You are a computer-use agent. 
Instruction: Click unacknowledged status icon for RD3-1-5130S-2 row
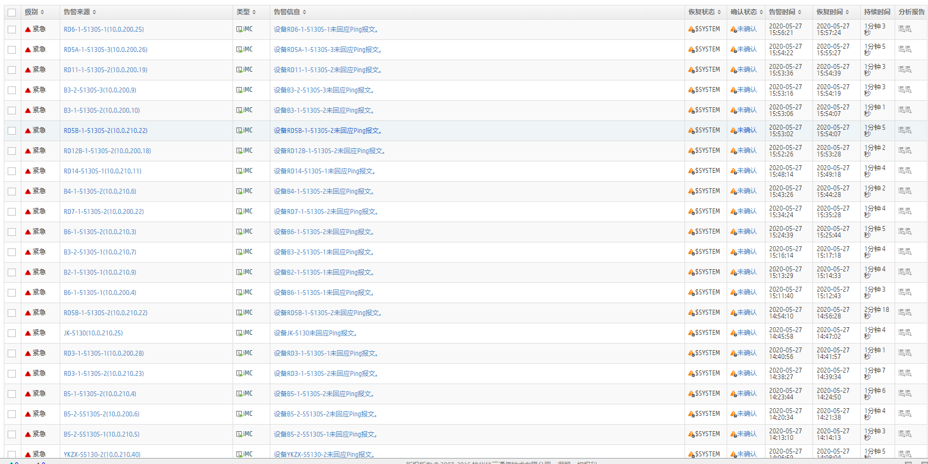733,374
